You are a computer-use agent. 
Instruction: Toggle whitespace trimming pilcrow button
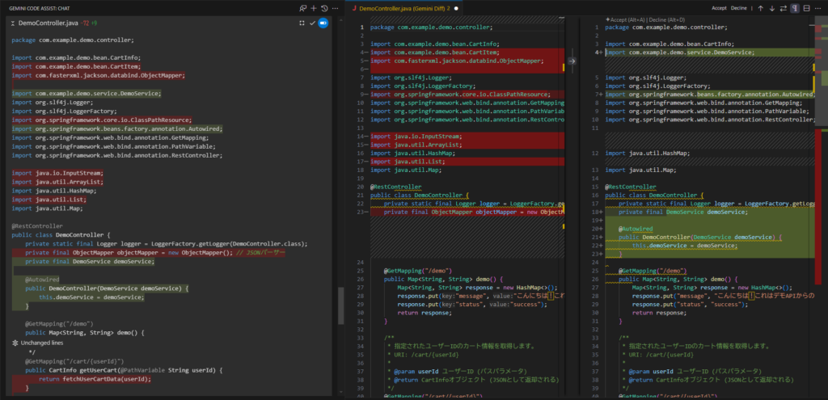[795, 8]
